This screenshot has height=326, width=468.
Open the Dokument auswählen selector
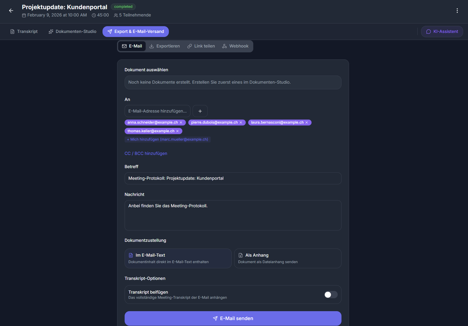click(233, 82)
